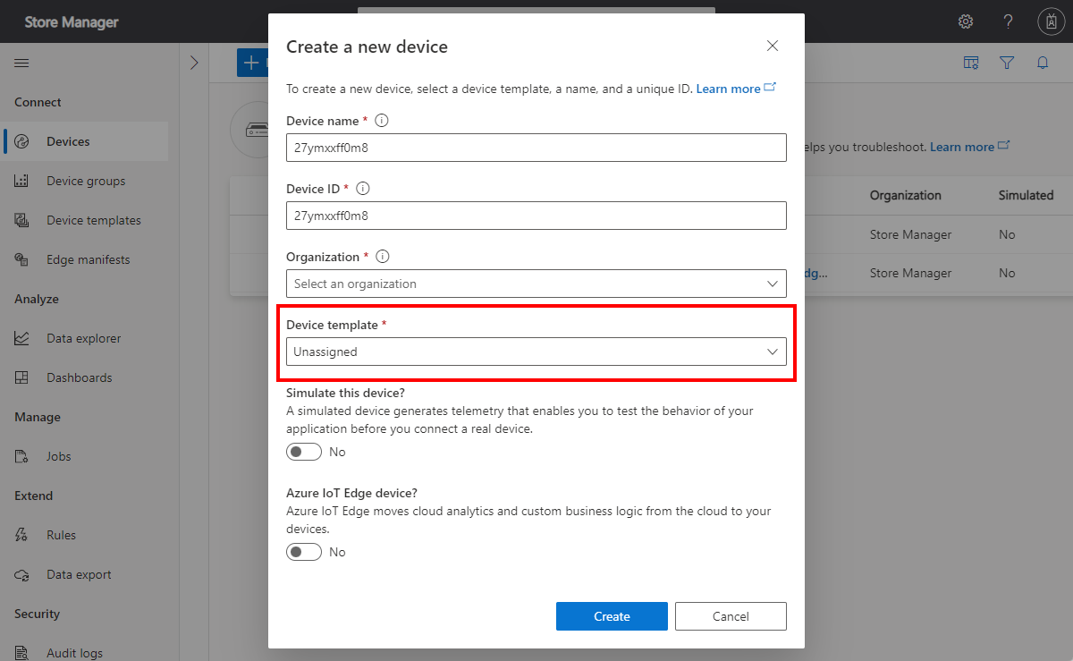Open the notifications bell icon
Screen dimensions: 1073x661
click(x=1043, y=63)
